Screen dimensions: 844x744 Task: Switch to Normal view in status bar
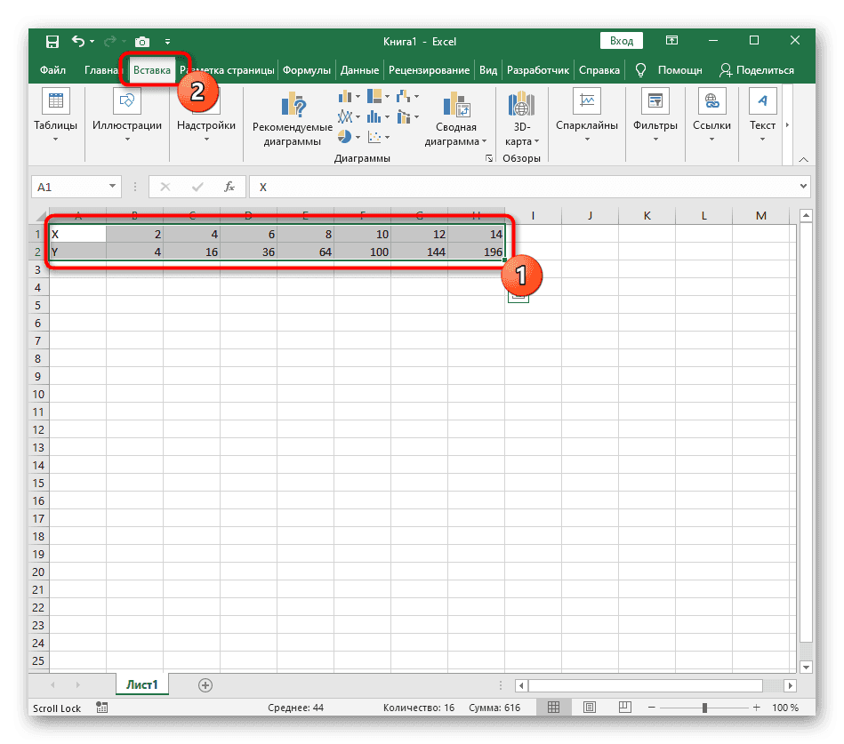tap(553, 708)
